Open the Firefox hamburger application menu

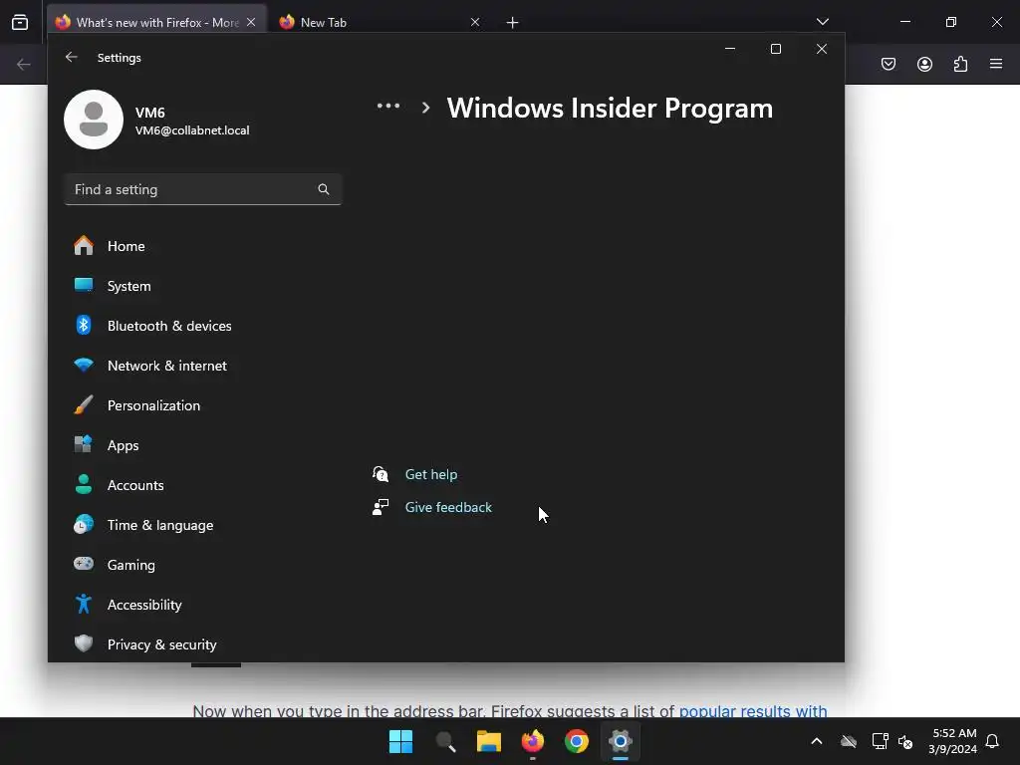point(996,64)
